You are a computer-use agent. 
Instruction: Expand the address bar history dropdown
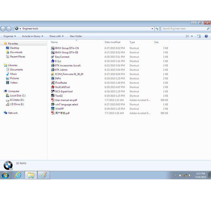(x=152, y=28)
